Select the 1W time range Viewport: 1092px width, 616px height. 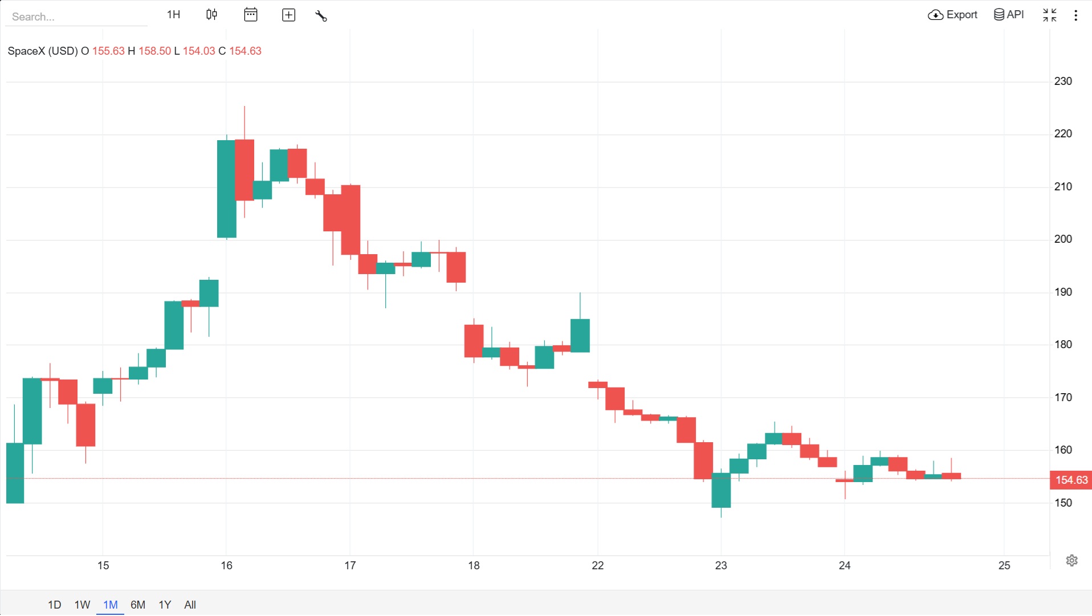82,605
